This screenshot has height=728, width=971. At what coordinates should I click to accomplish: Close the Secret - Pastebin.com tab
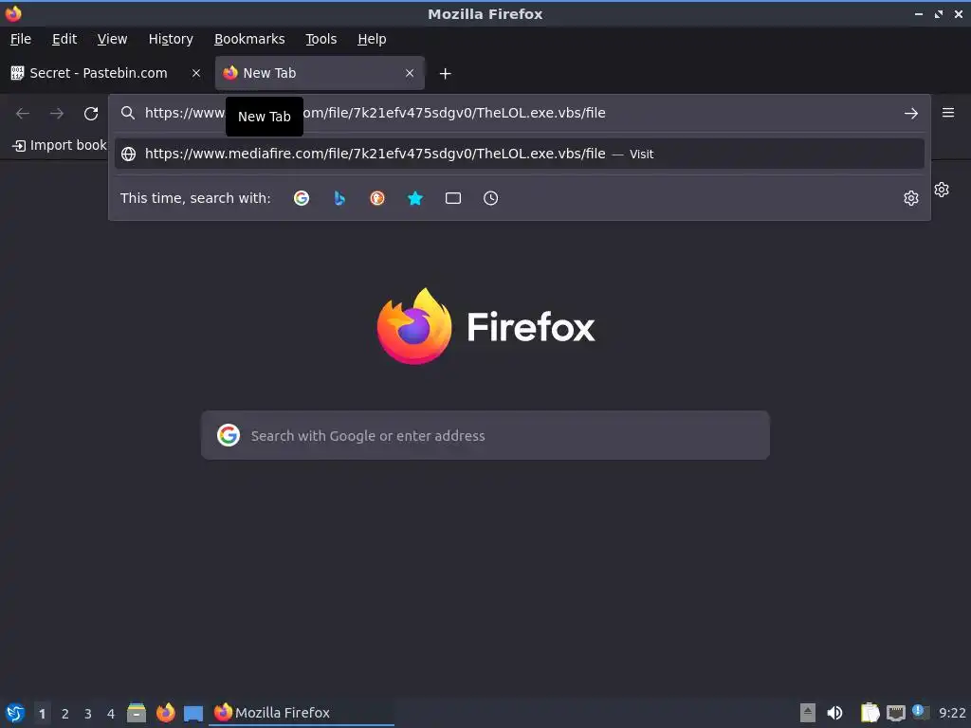(x=196, y=73)
